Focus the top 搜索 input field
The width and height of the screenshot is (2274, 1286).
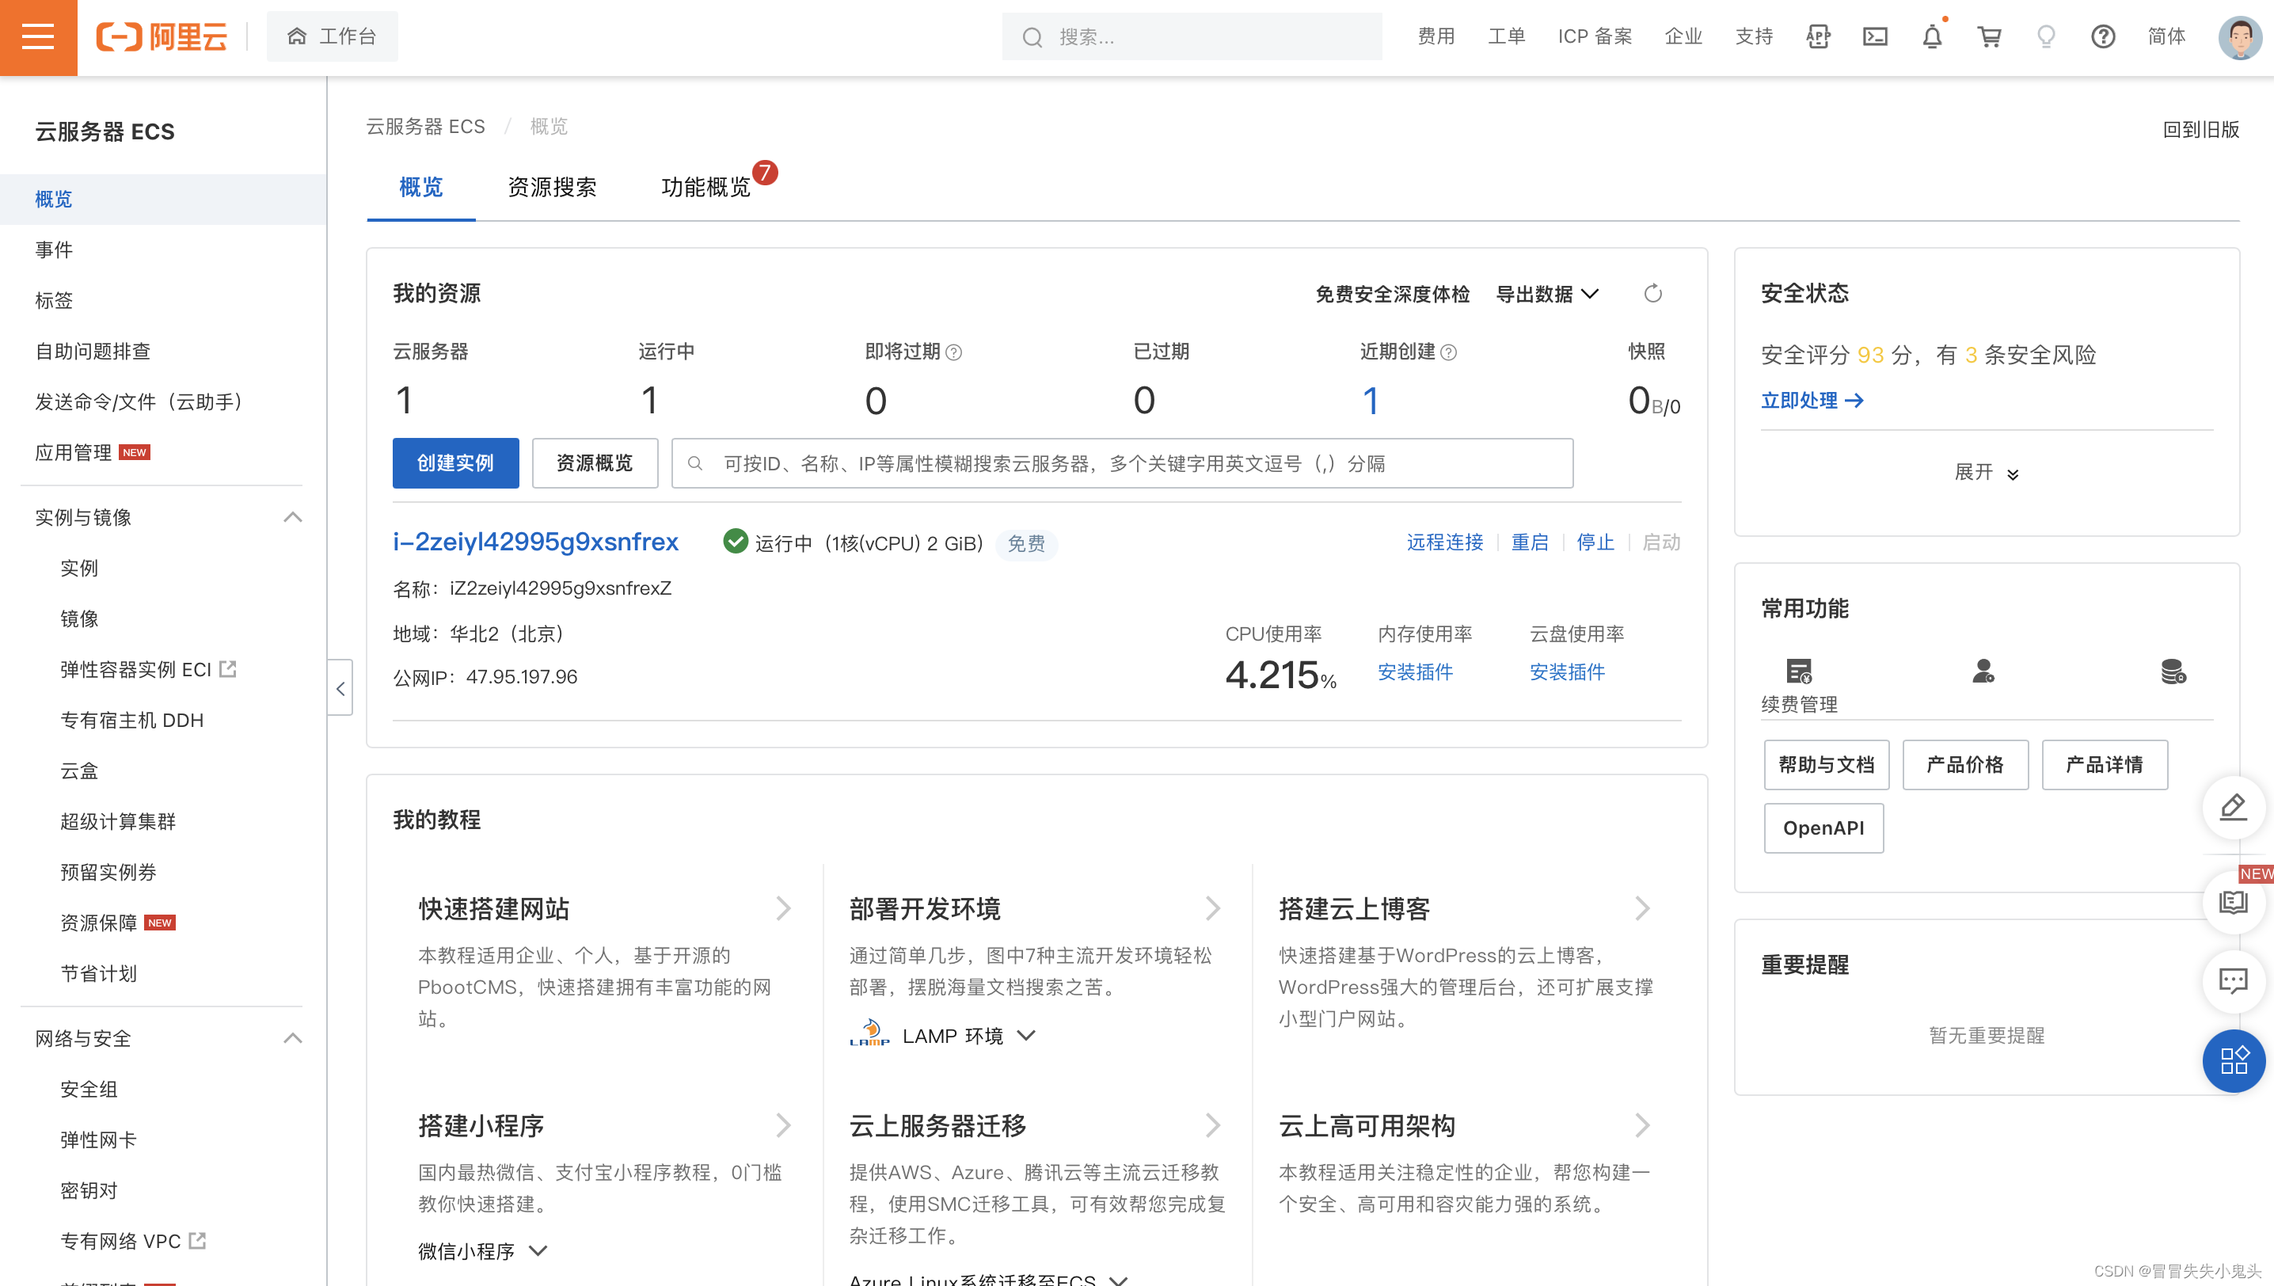pos(1192,37)
